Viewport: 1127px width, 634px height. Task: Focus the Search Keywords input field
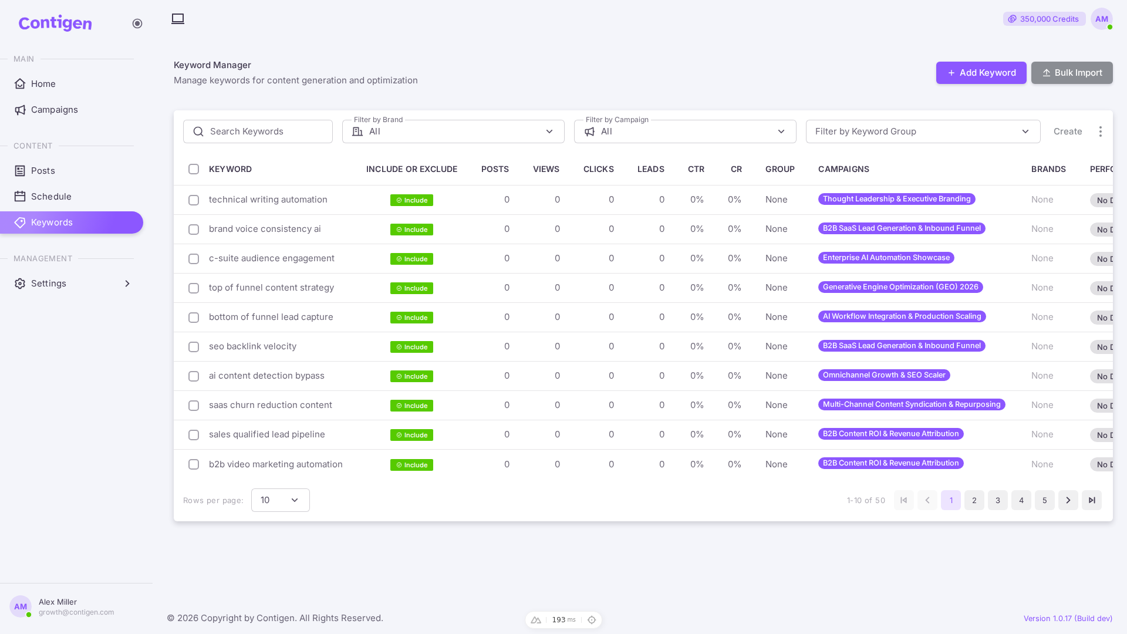coord(258,131)
